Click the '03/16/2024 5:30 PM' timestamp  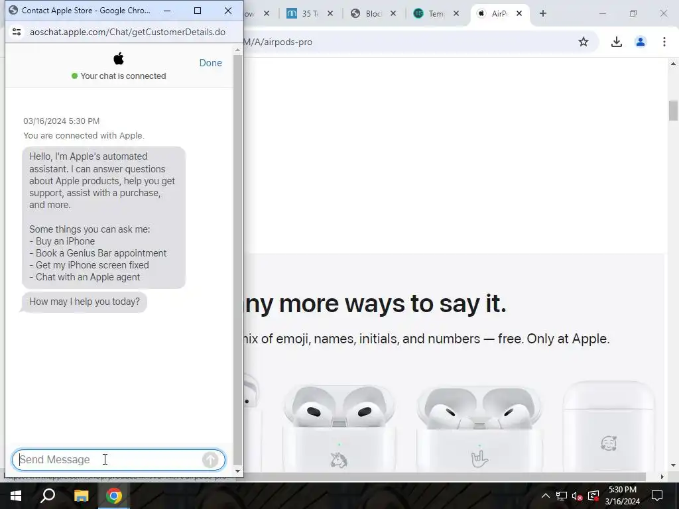click(62, 121)
